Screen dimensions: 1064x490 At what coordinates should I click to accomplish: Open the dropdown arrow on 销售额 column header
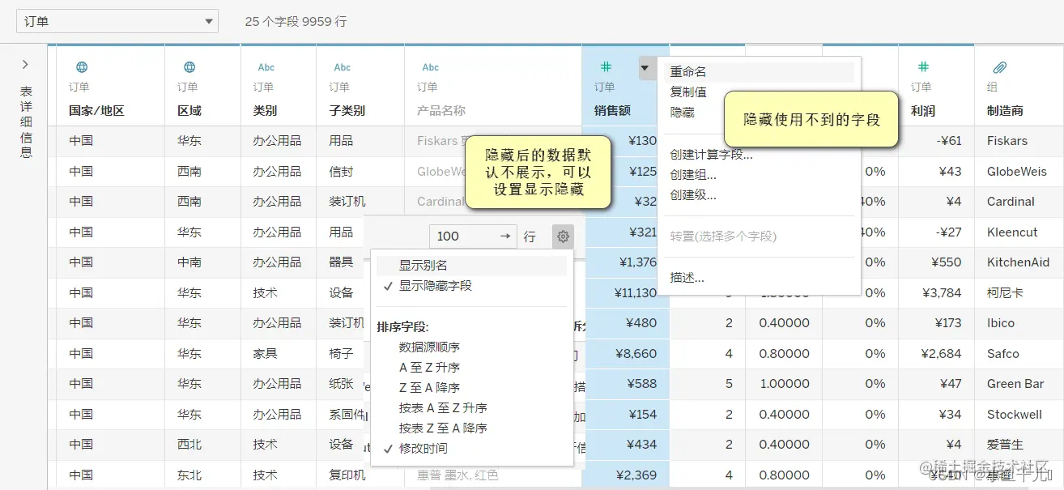(645, 70)
